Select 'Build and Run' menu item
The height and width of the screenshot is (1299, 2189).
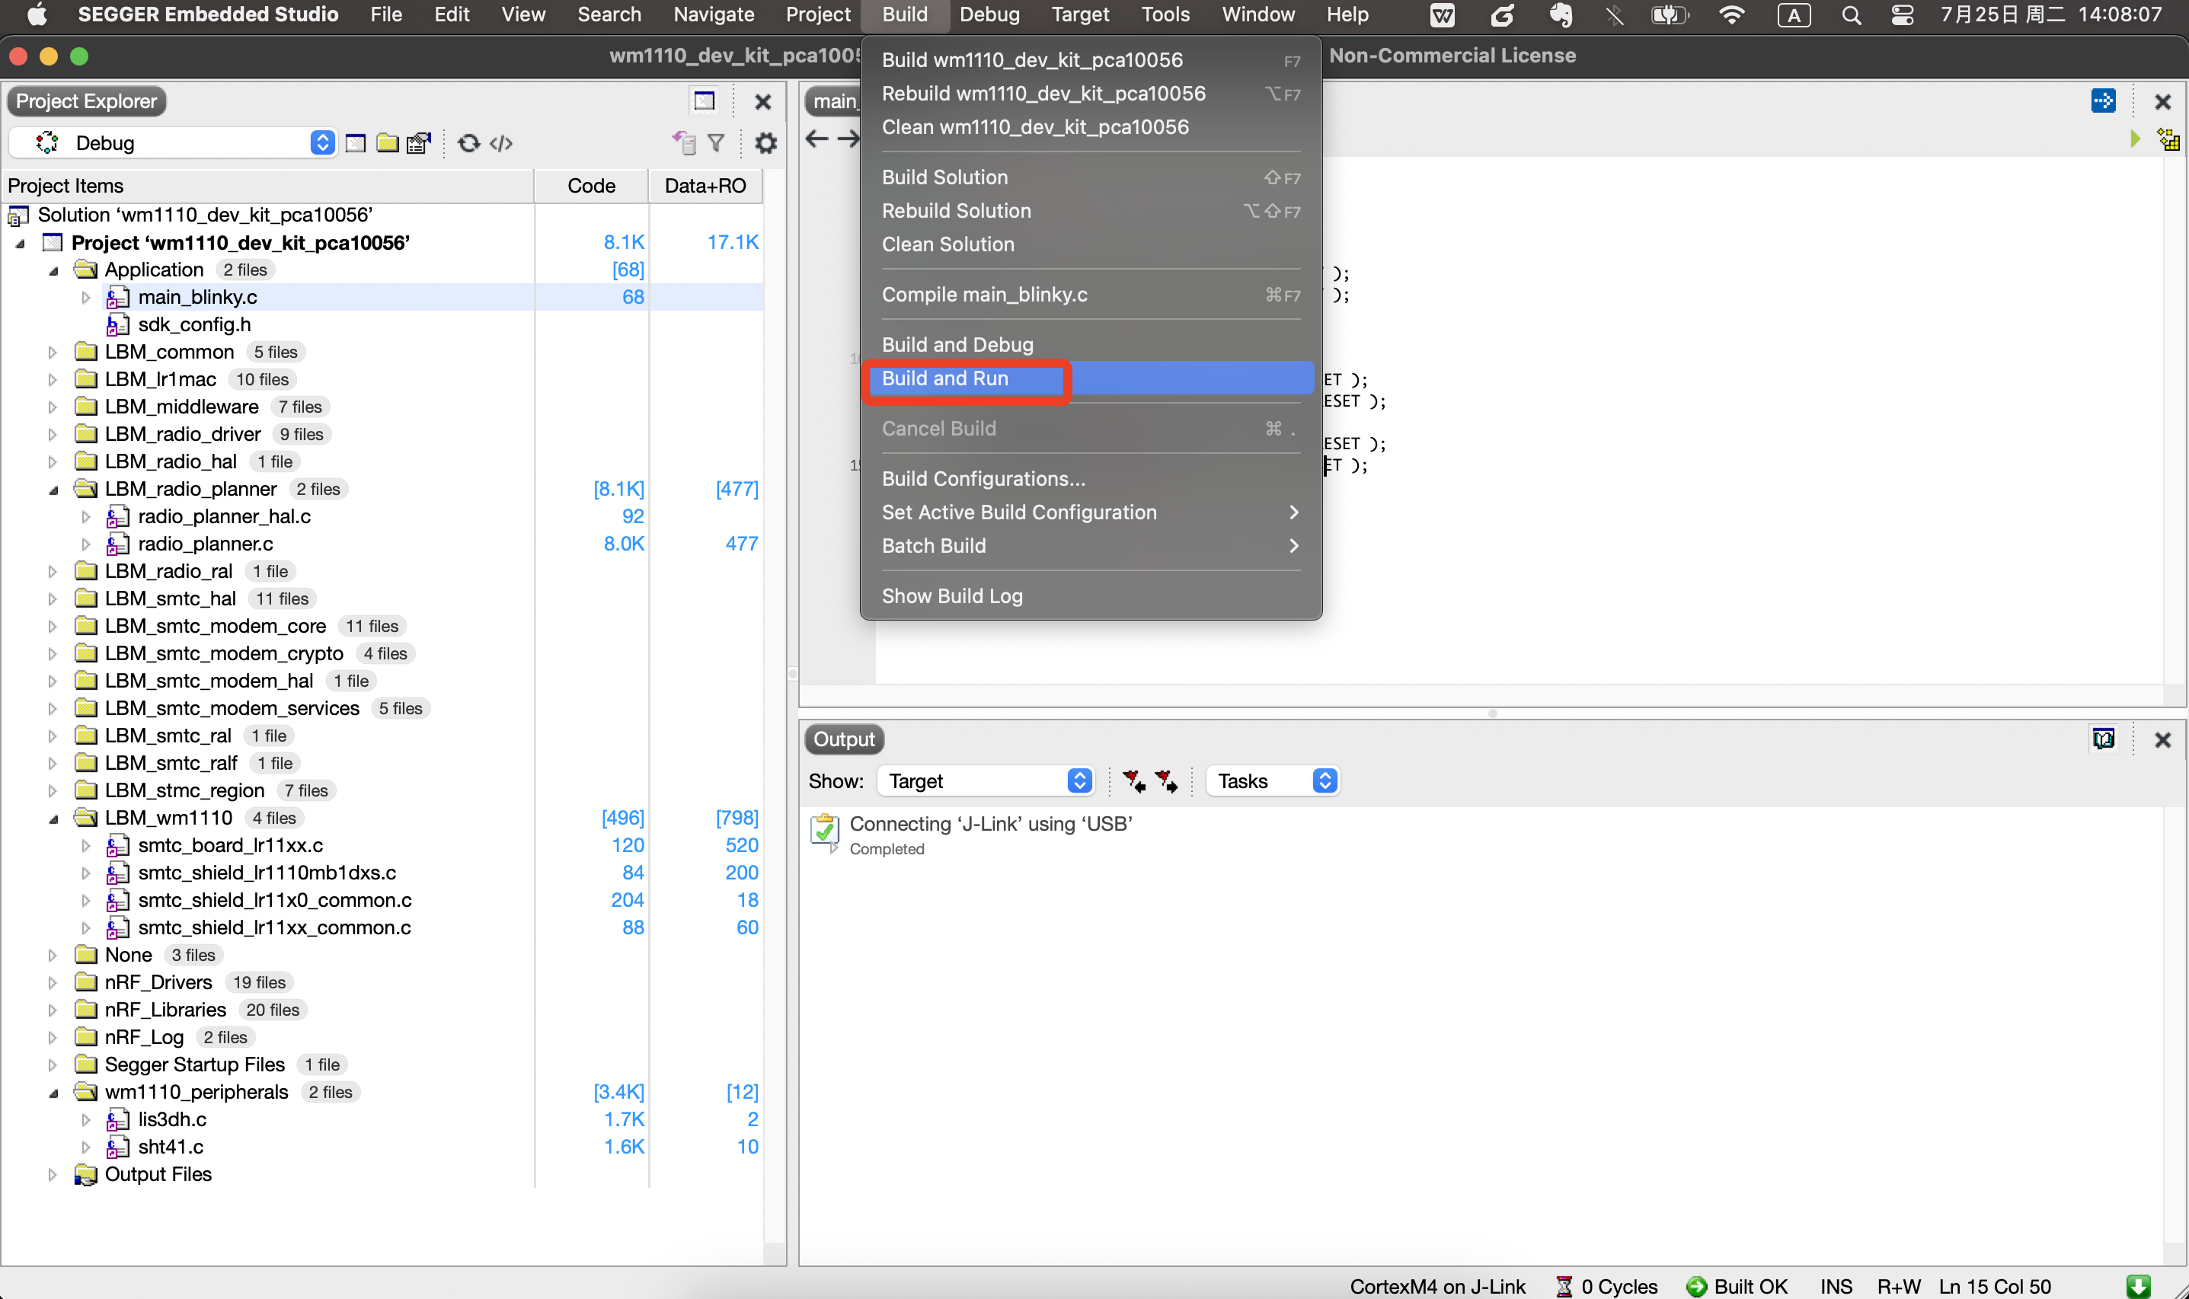coord(946,378)
